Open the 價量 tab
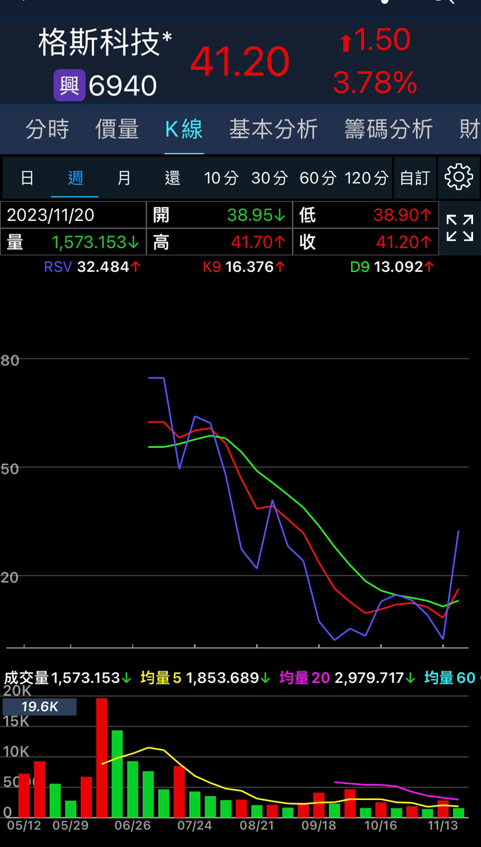The image size is (481, 847). point(116,129)
